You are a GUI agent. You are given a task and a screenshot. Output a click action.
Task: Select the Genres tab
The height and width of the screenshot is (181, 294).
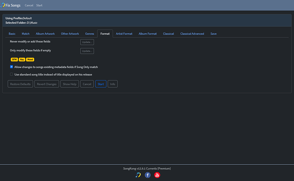pos(89,34)
